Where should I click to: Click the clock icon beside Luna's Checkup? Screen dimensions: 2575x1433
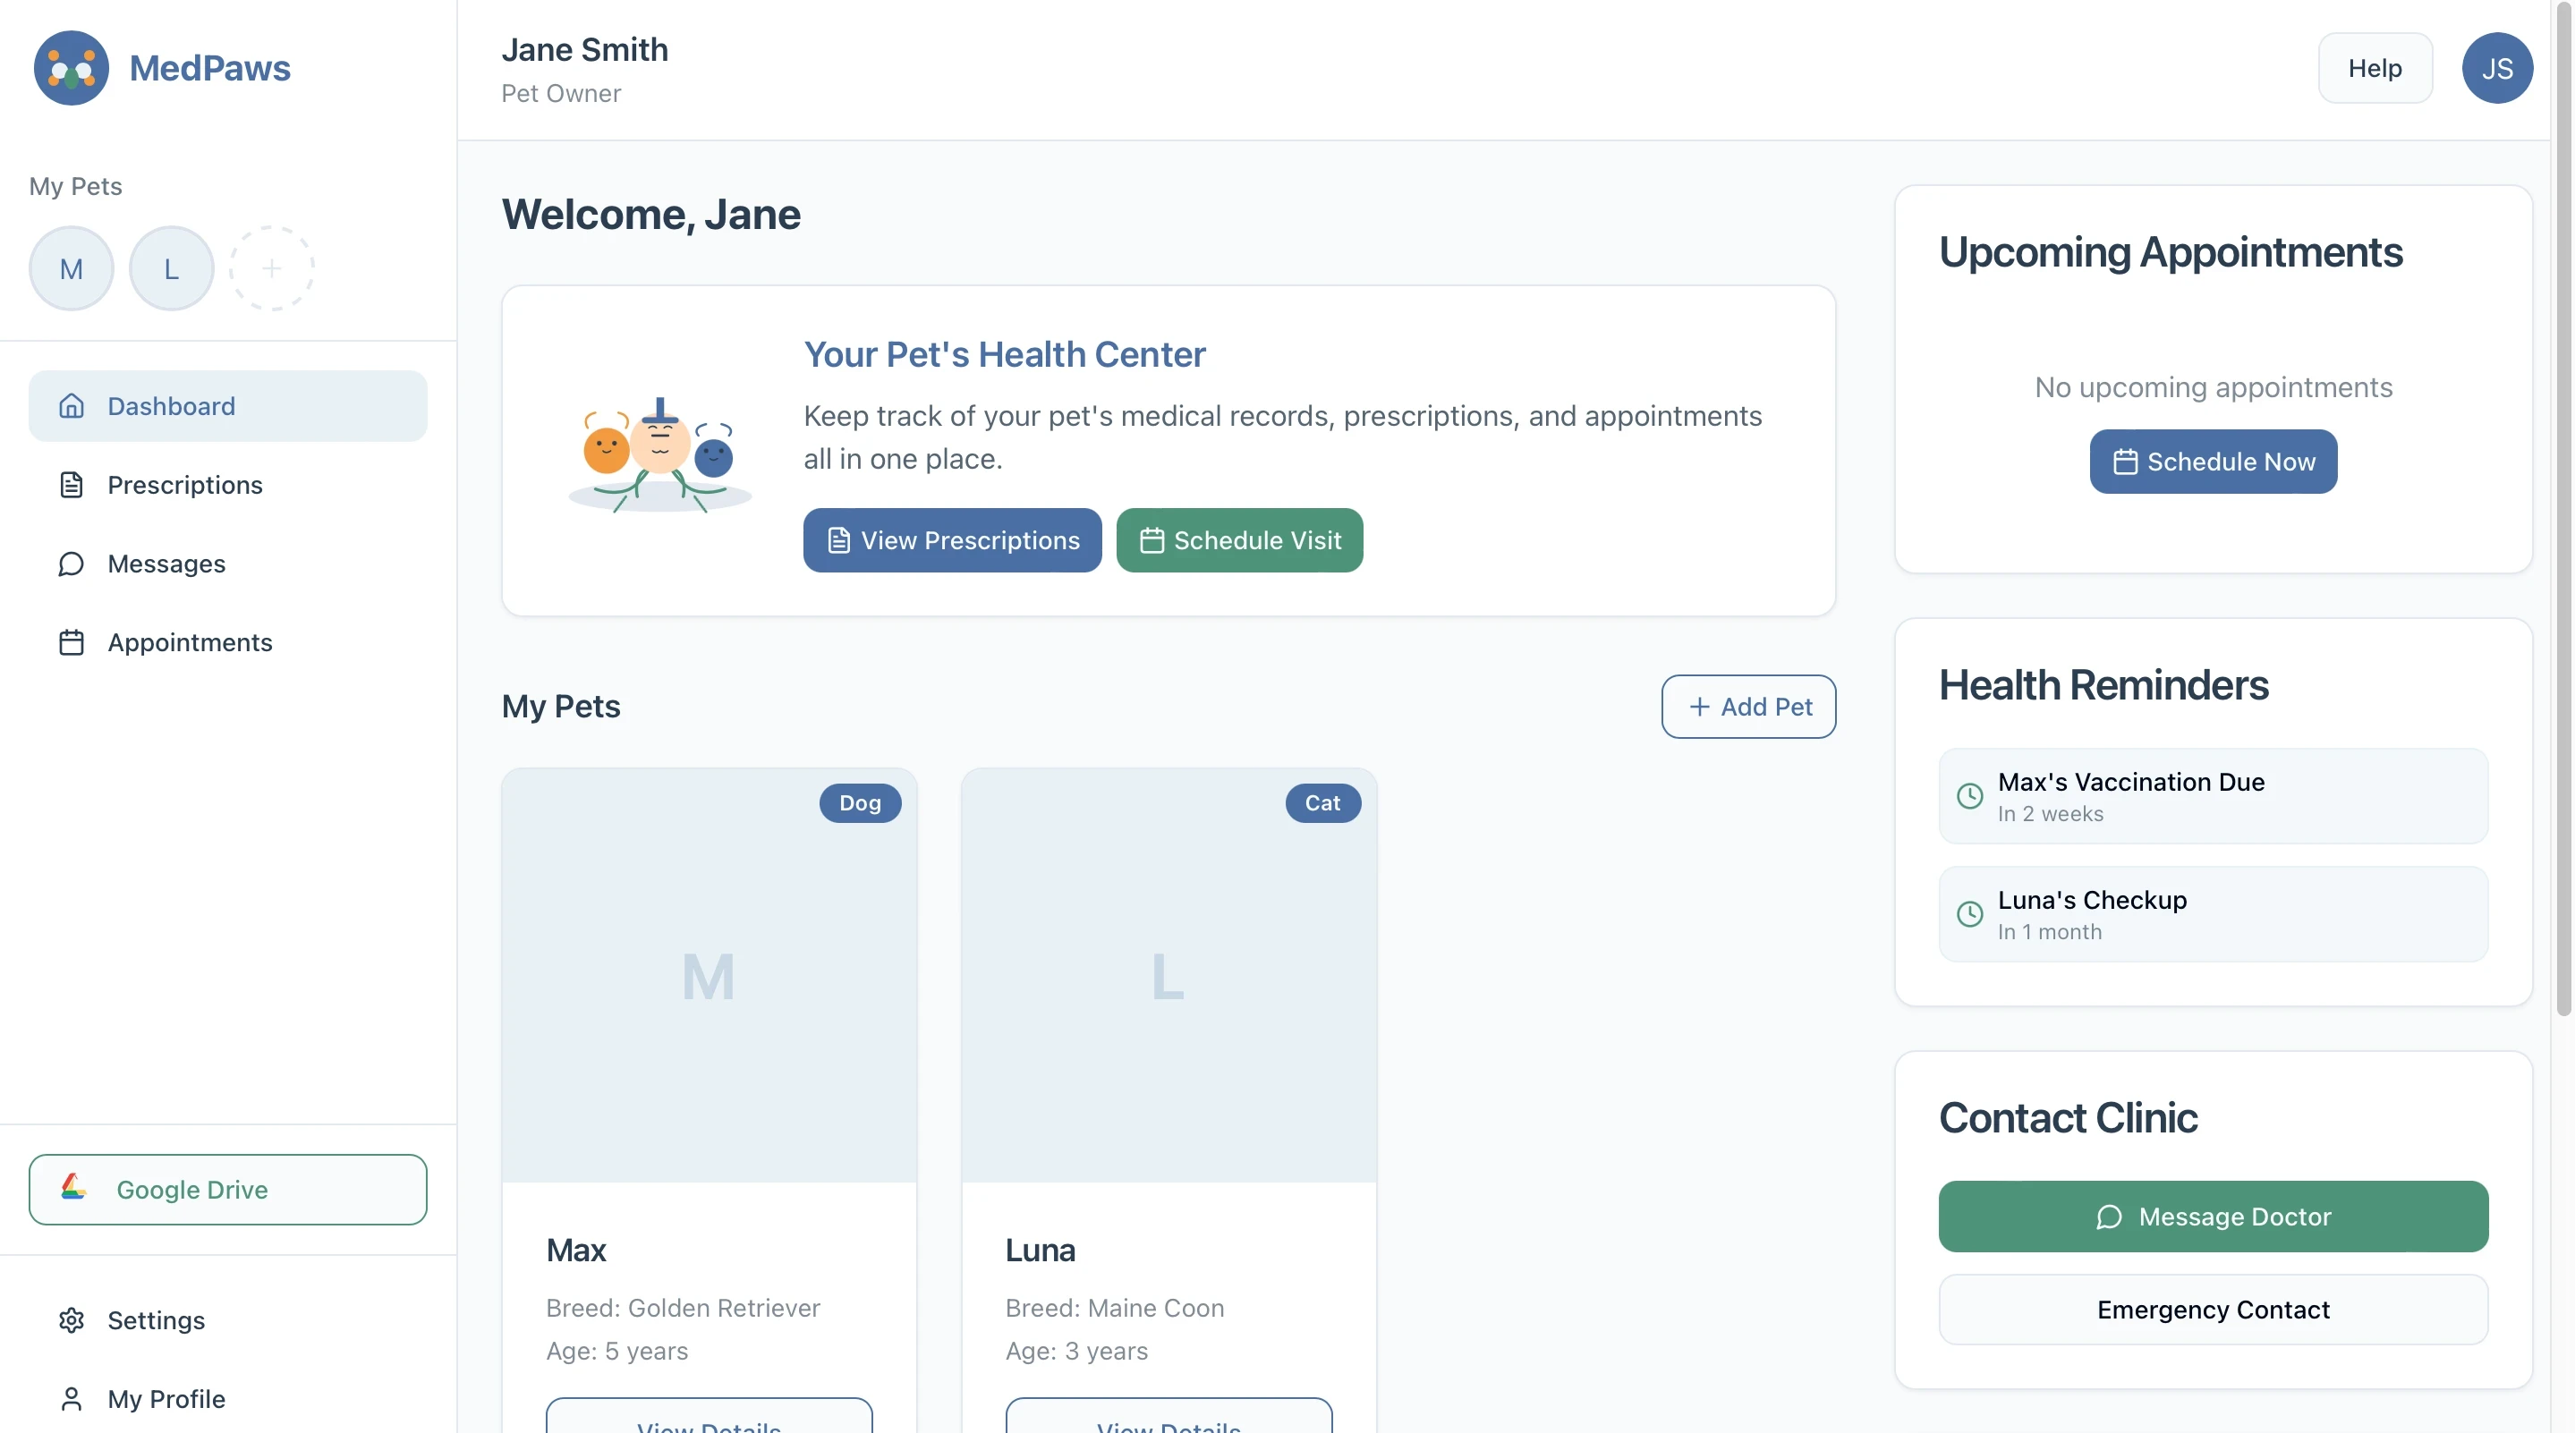[x=1969, y=913]
